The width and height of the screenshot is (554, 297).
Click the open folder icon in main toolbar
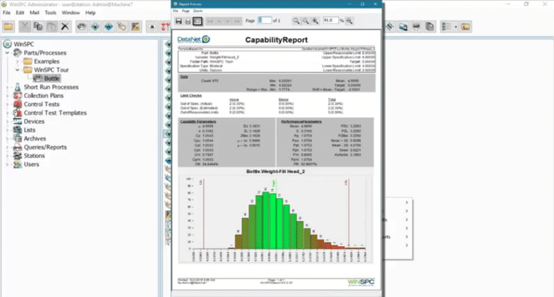pos(9,26)
